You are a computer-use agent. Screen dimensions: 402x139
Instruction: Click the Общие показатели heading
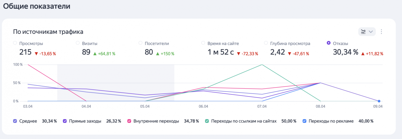click(x=37, y=6)
